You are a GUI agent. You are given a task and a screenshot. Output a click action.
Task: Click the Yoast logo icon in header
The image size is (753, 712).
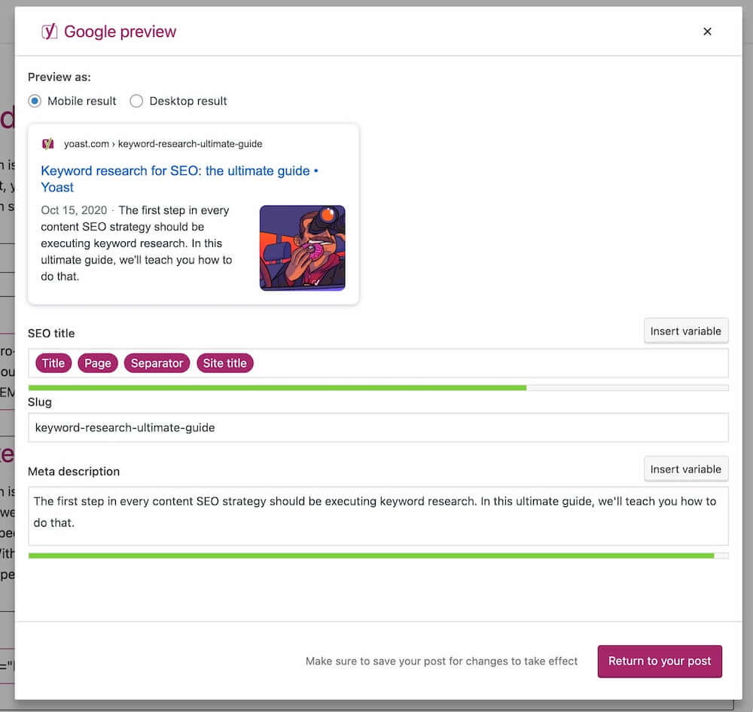point(49,32)
